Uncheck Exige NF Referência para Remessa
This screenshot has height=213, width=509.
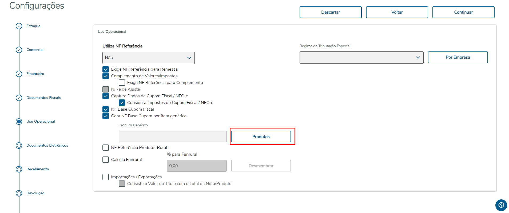coord(106,69)
